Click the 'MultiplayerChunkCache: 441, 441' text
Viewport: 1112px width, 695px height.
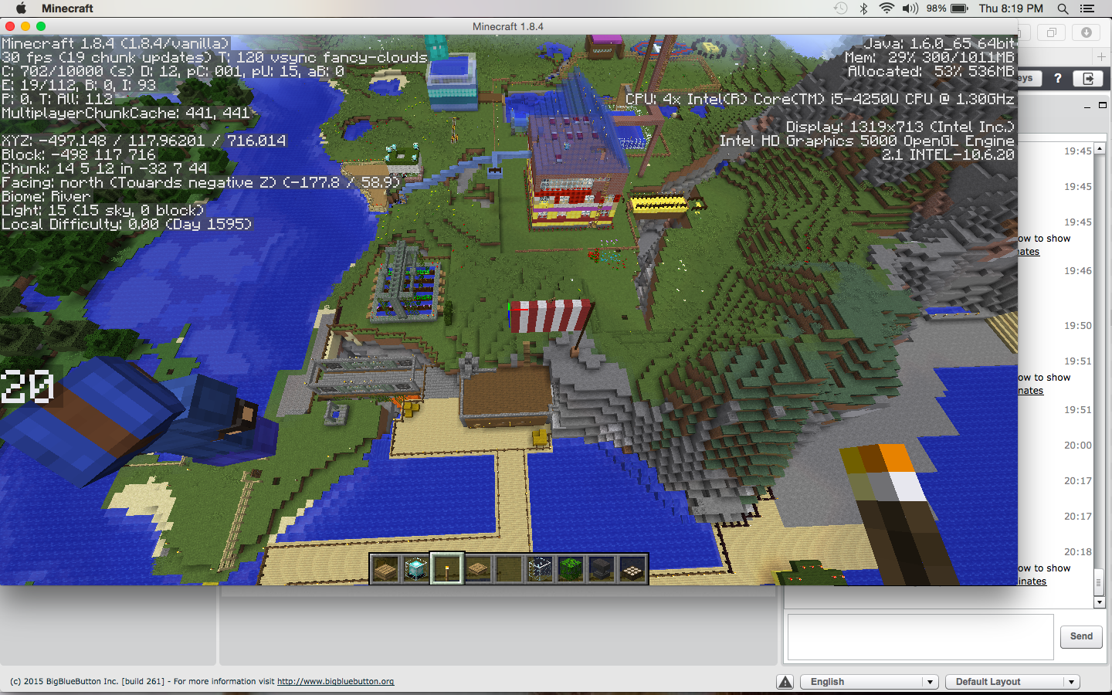[x=126, y=113]
